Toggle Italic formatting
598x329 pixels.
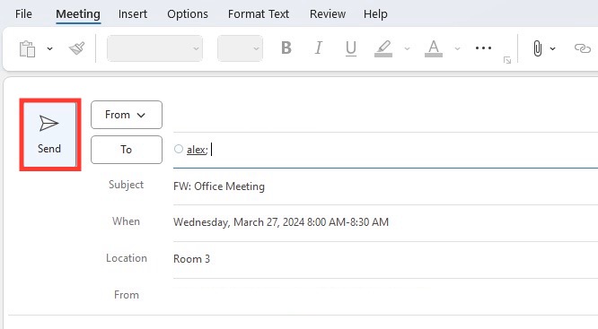coord(319,48)
